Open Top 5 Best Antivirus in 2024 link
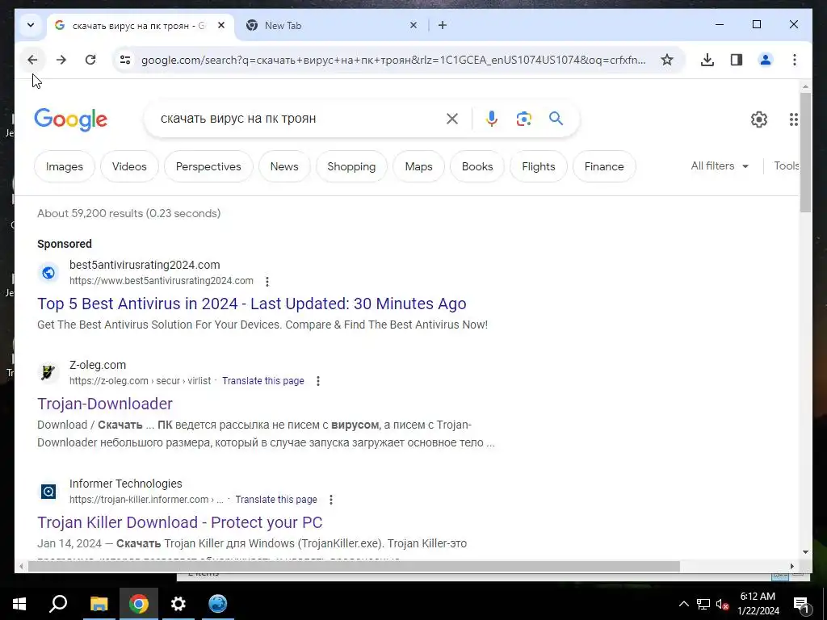Screen dimensions: 827x620 252,304
